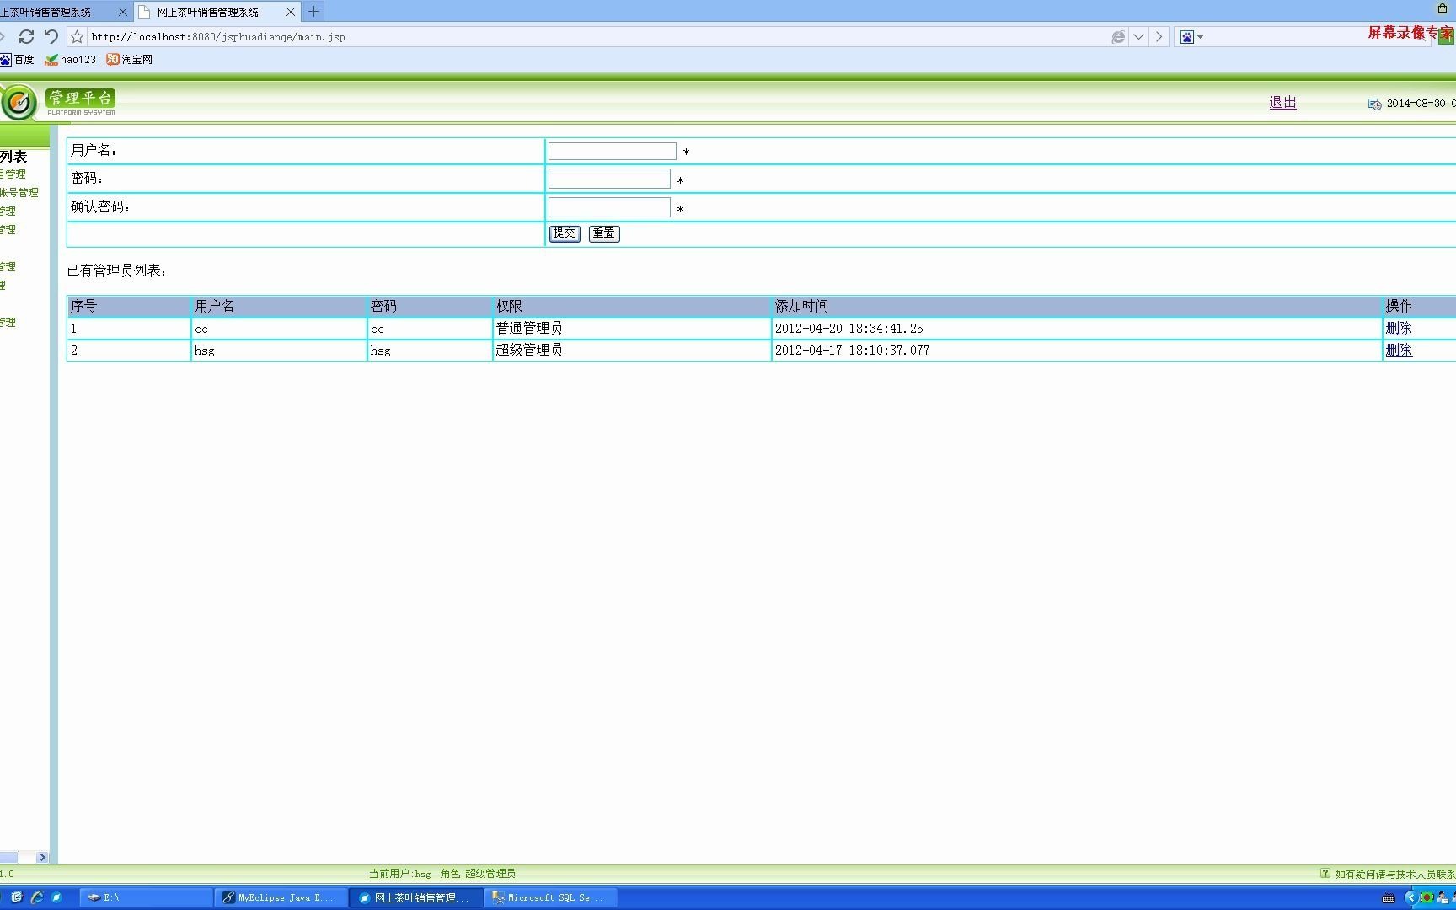
Task: Click the 已有管理员列表 heading text
Action: [116, 270]
